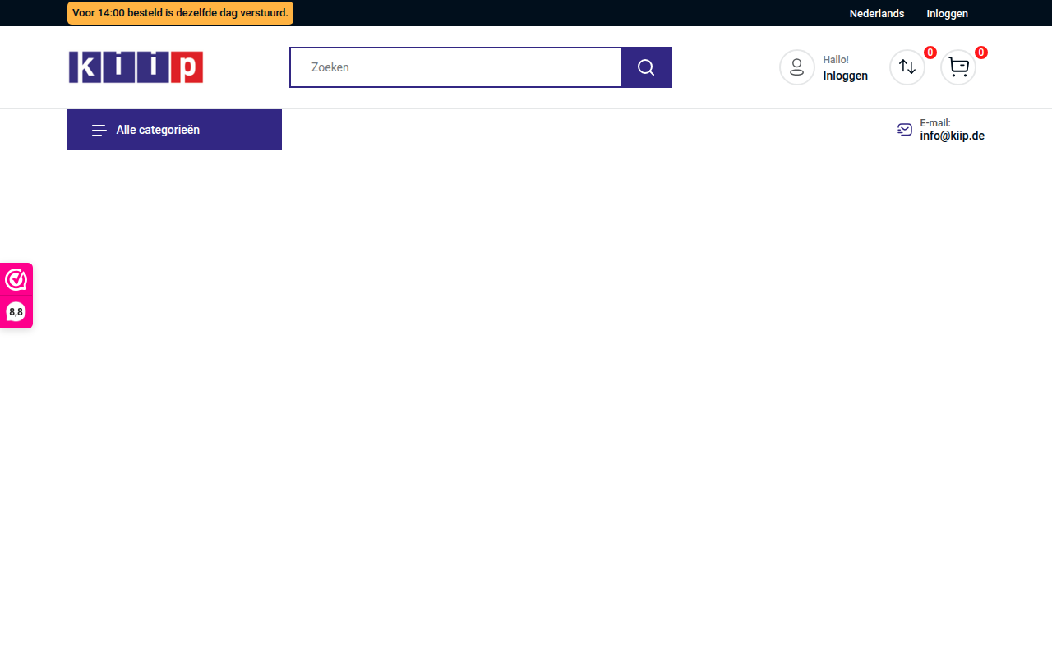This screenshot has width=1052, height=657.
Task: Open the product compare arrows icon
Action: tap(907, 67)
